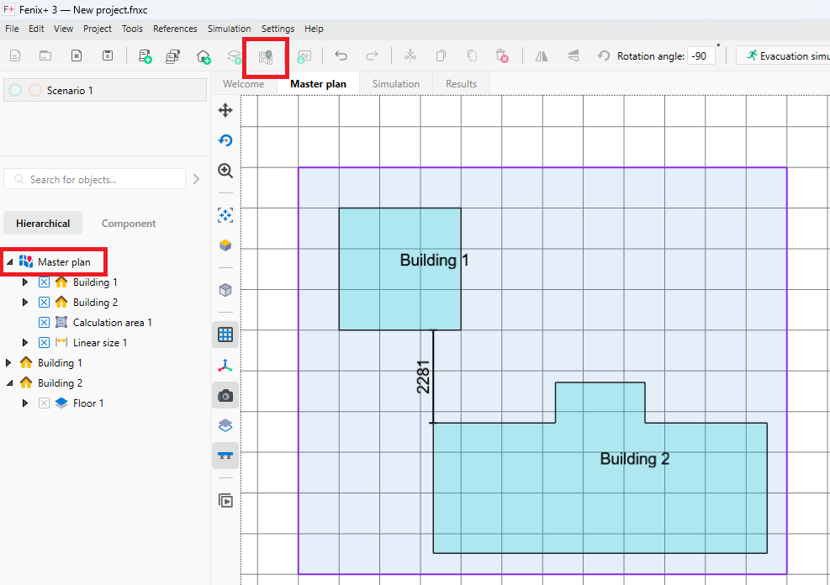Click the undo arrow in toolbar
Screen dimensions: 830x585
(x=341, y=56)
